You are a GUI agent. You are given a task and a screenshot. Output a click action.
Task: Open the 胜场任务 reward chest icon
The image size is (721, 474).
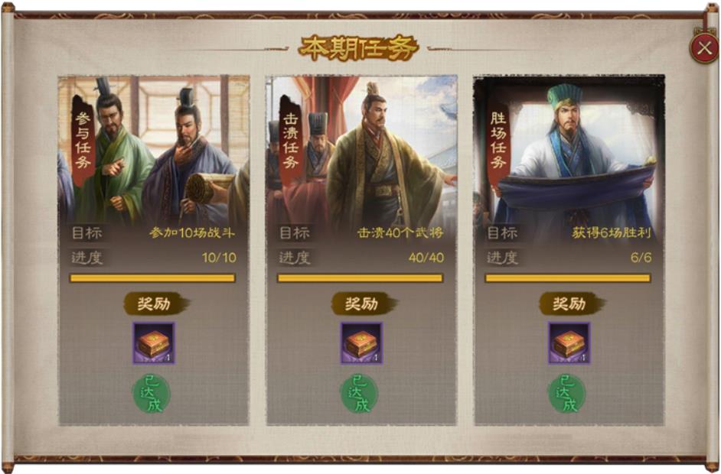pos(569,343)
